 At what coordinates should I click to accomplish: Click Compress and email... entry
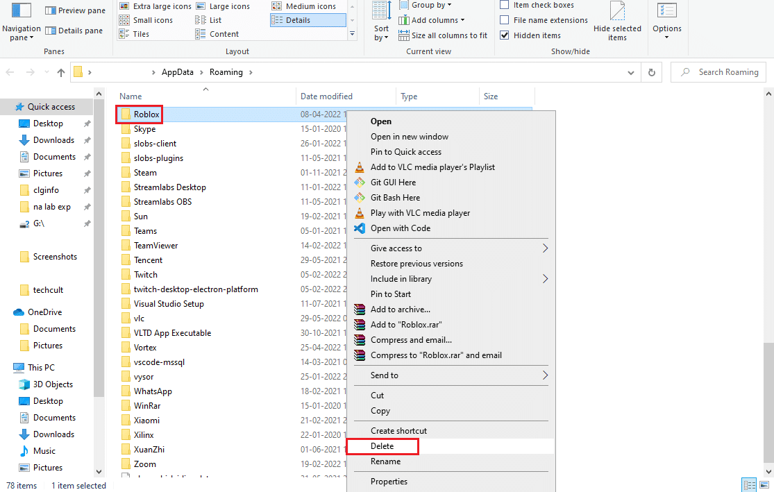pos(411,340)
